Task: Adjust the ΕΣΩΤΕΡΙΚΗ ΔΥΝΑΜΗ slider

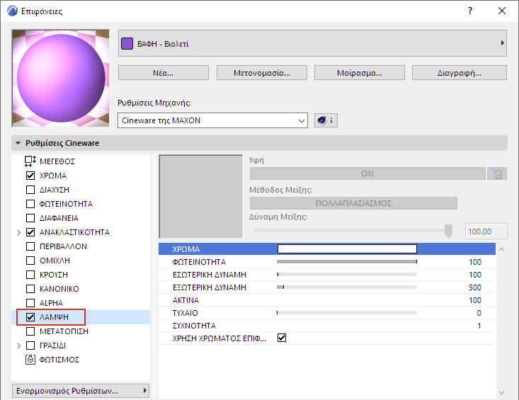Action: point(347,274)
